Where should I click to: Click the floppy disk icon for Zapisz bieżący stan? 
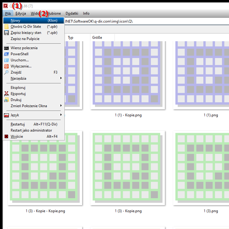coord(6,33)
